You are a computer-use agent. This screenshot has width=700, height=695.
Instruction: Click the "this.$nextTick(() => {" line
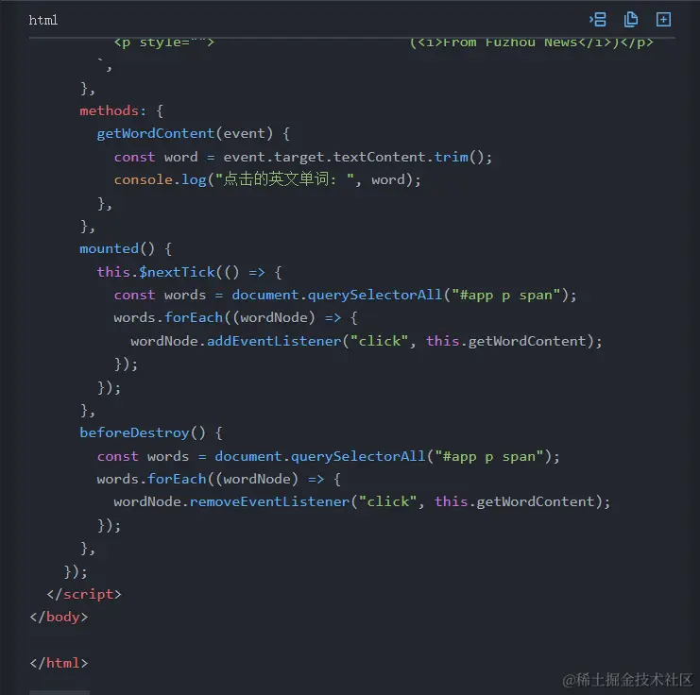189,272
